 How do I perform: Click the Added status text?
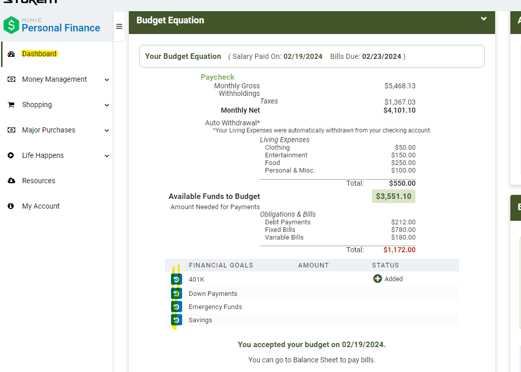coord(394,279)
